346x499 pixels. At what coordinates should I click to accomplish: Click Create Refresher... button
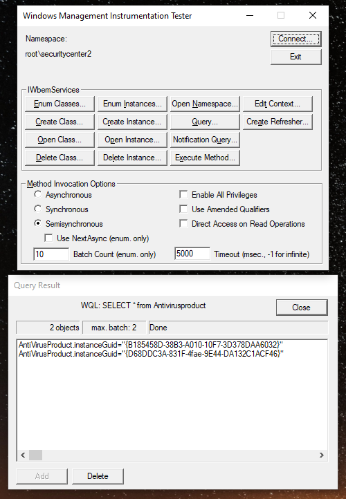(x=277, y=122)
